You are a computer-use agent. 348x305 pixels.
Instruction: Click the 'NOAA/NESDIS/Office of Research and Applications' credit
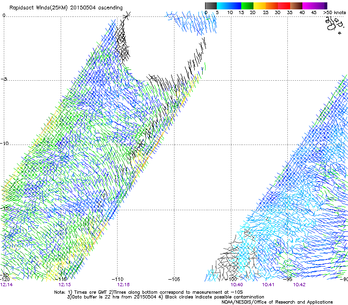point(277,302)
